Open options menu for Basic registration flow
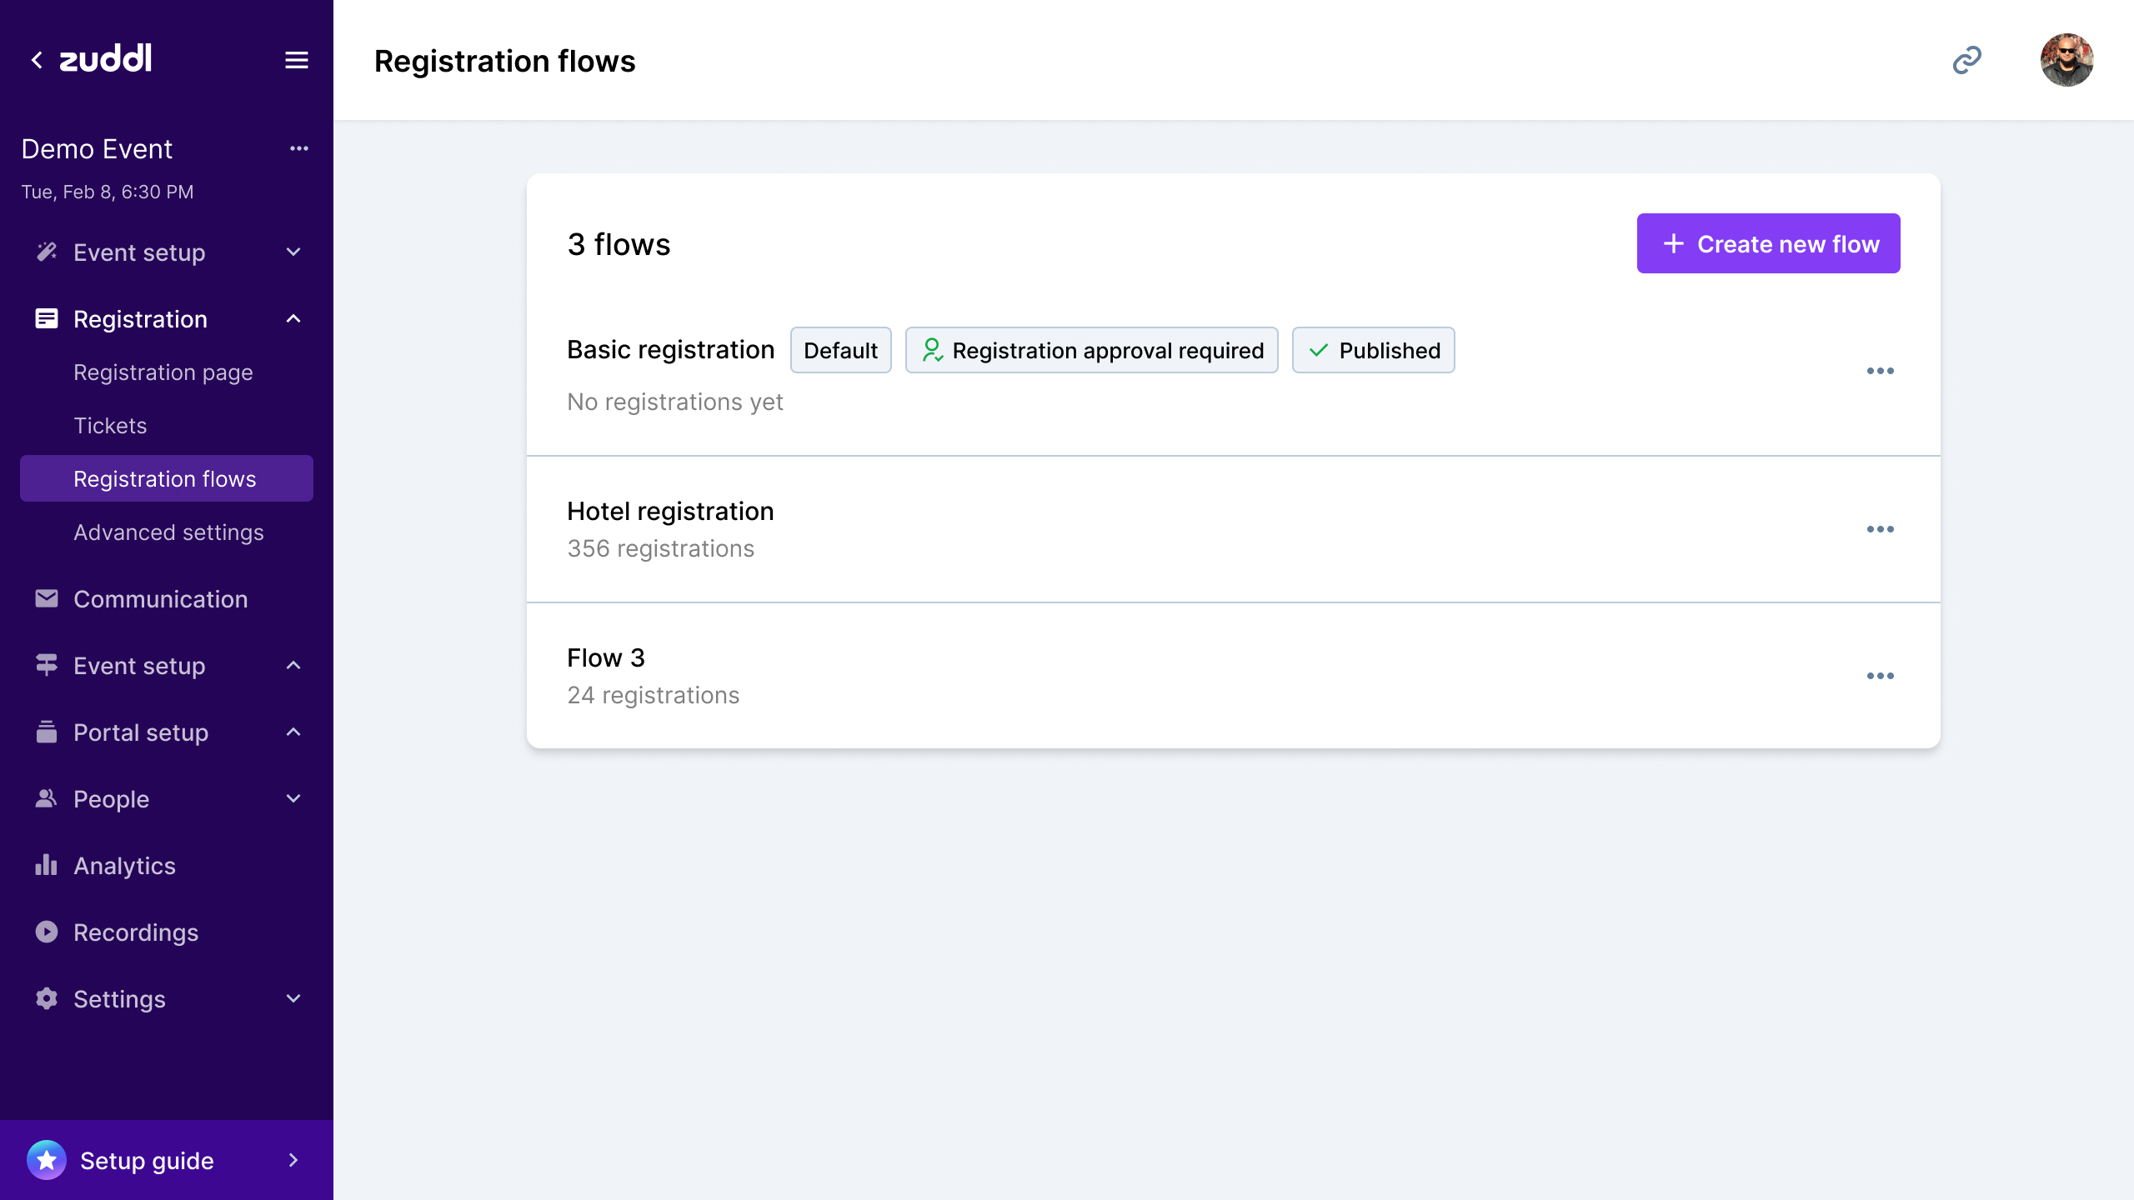Image resolution: width=2134 pixels, height=1200 pixels. click(x=1880, y=371)
